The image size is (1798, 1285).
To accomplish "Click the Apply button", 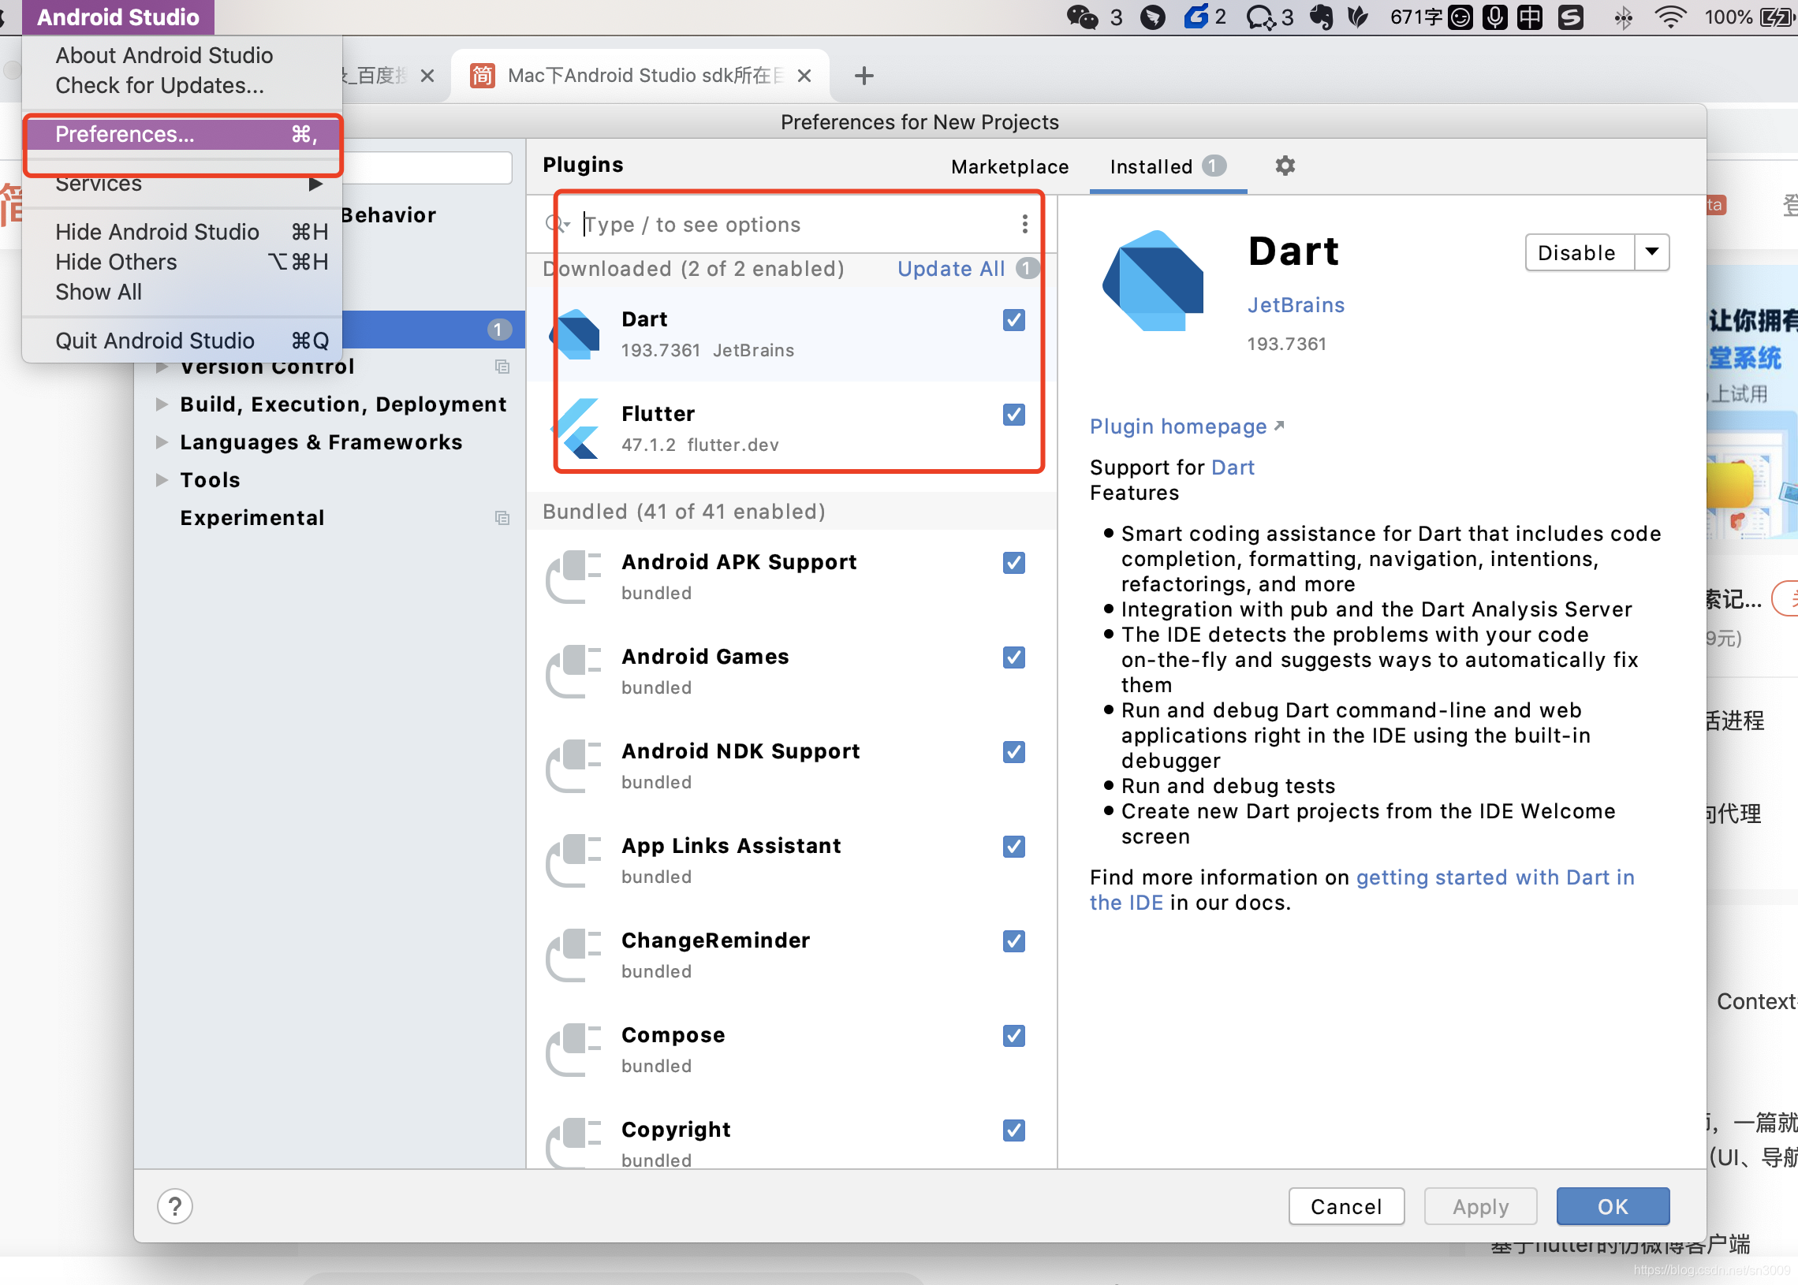I will click(x=1480, y=1206).
